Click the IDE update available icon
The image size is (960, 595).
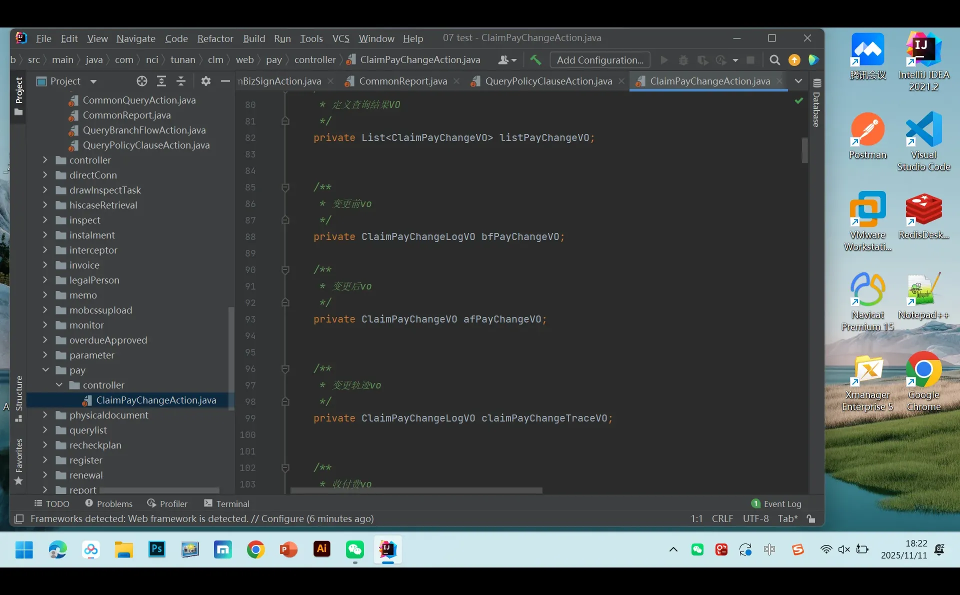(794, 60)
